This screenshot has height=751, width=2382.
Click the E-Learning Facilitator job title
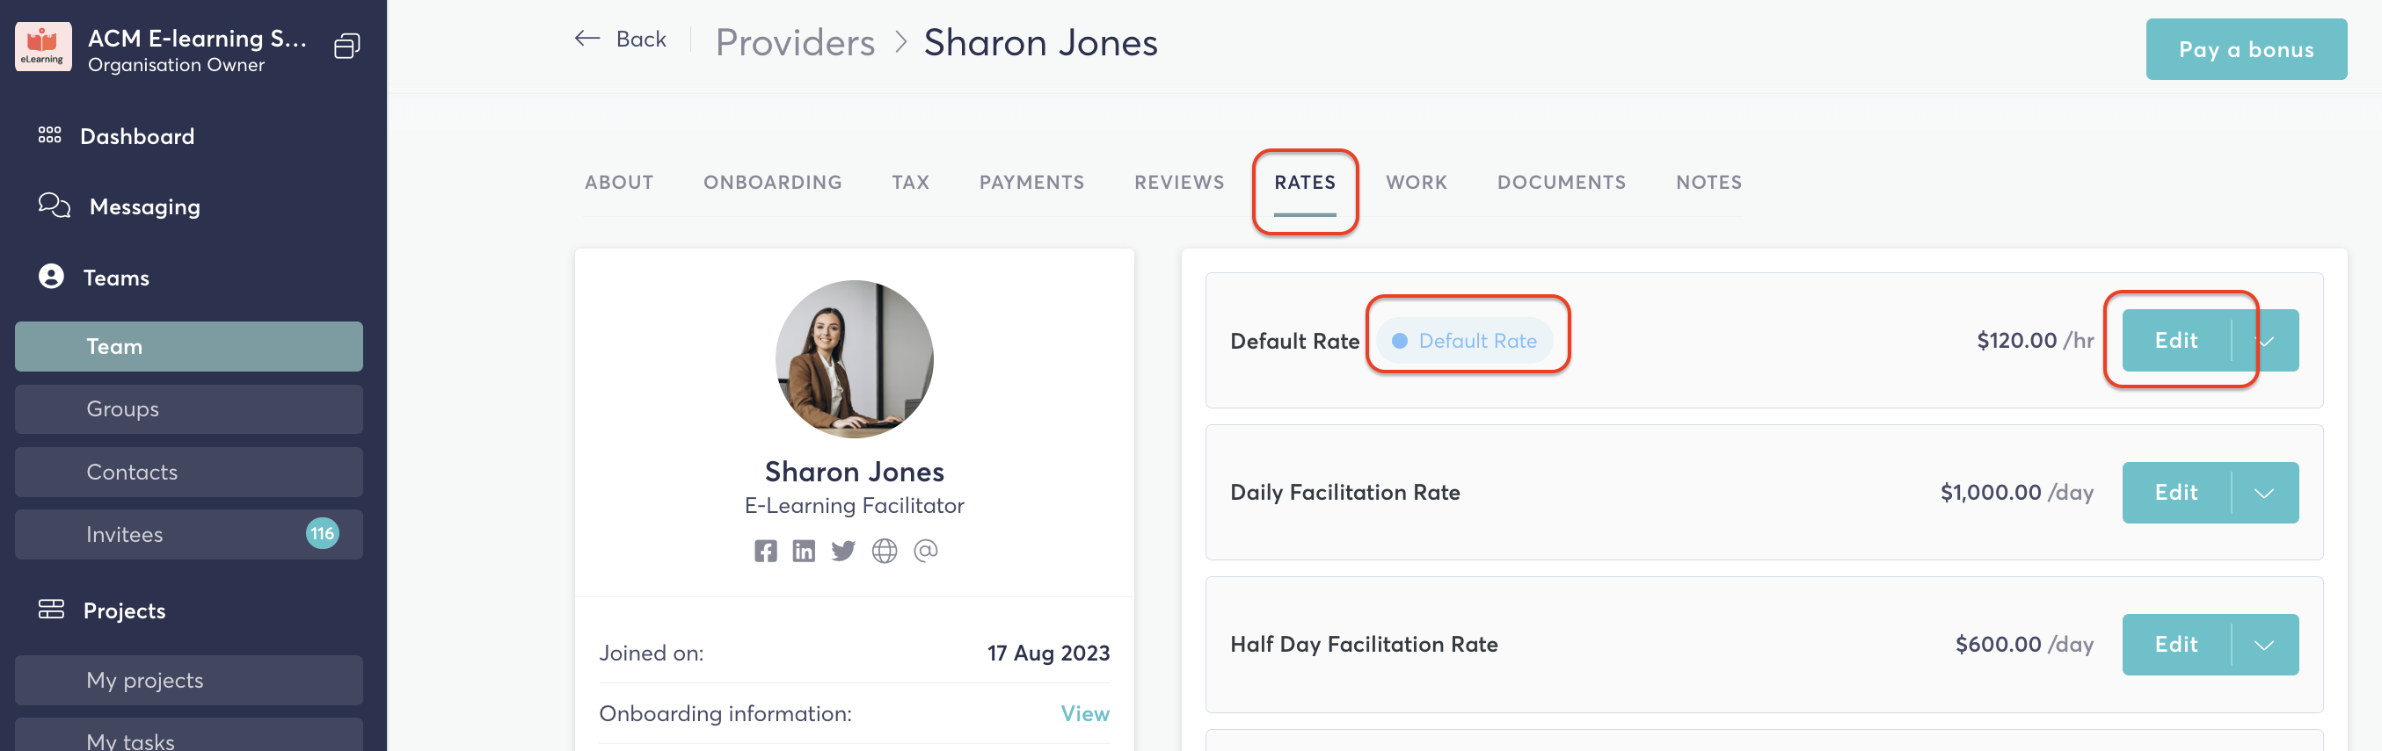(854, 505)
